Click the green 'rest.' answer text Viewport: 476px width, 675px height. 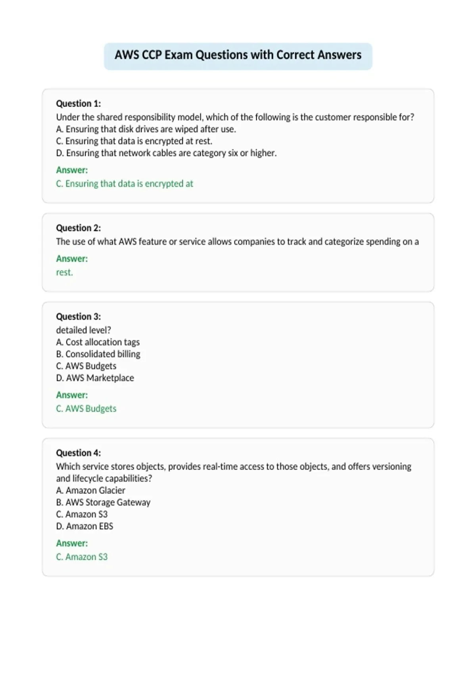pos(64,272)
